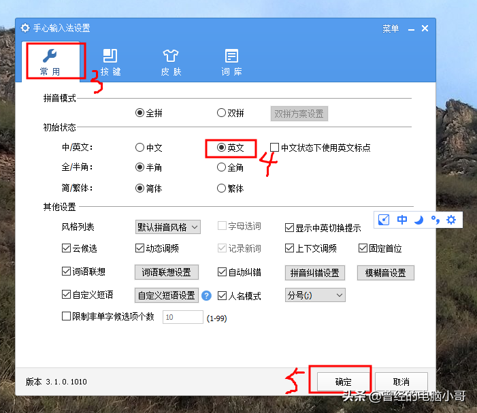Image resolution: width=477 pixels, height=413 pixels.
Task: Switch to the 皮肤 tab
Action: coord(171,62)
